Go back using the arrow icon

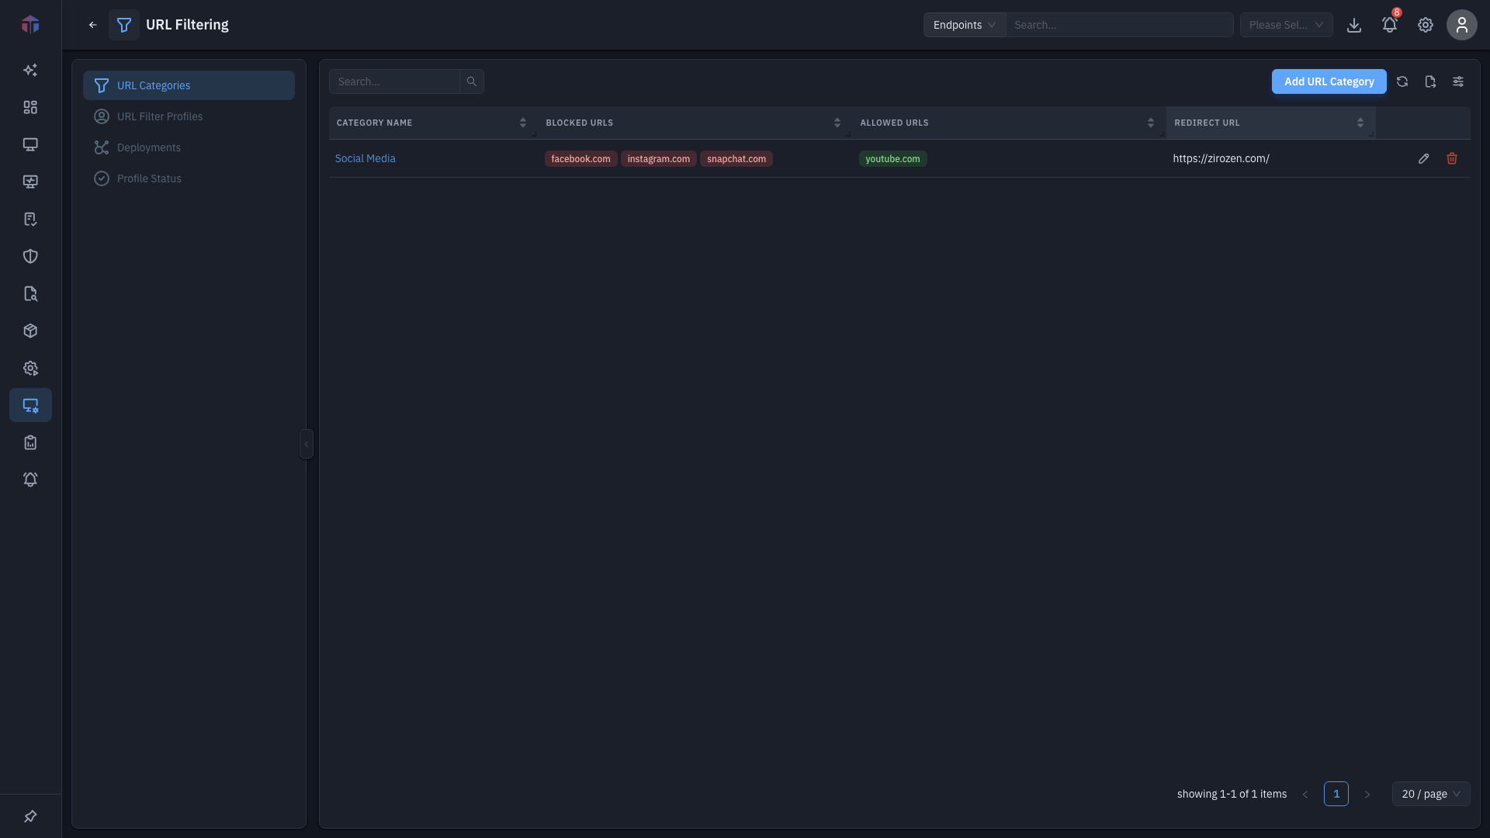coord(93,25)
